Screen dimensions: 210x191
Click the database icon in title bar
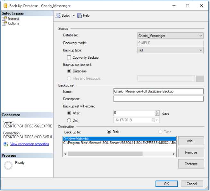point(5,6)
